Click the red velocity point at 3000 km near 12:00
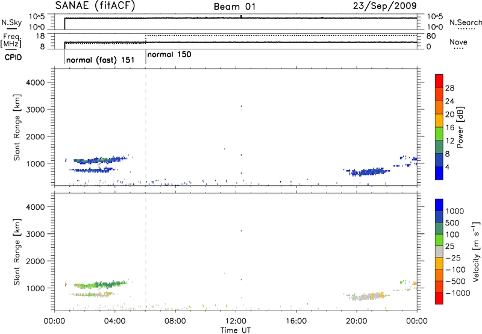 coord(242,231)
